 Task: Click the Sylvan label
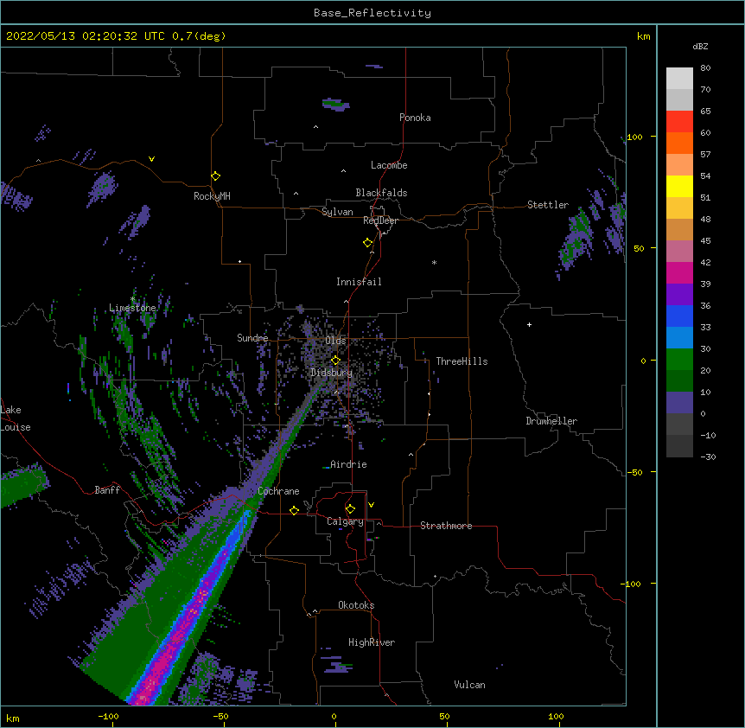pyautogui.click(x=337, y=212)
